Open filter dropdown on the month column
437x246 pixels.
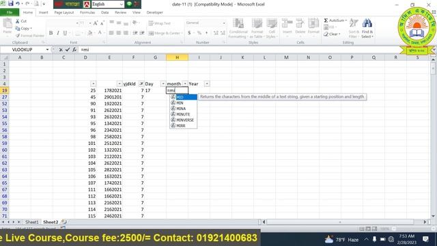[x=185, y=83]
